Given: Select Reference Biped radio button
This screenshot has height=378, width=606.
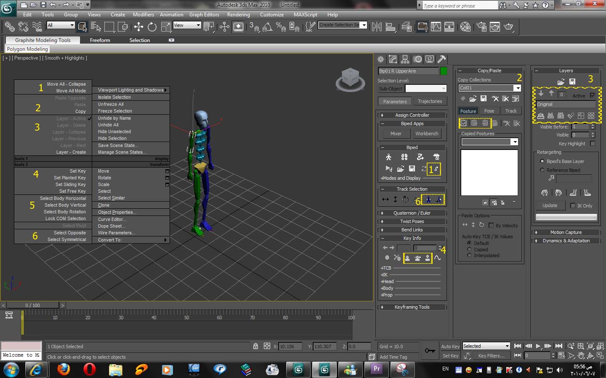Looking at the screenshot, I should coord(542,170).
